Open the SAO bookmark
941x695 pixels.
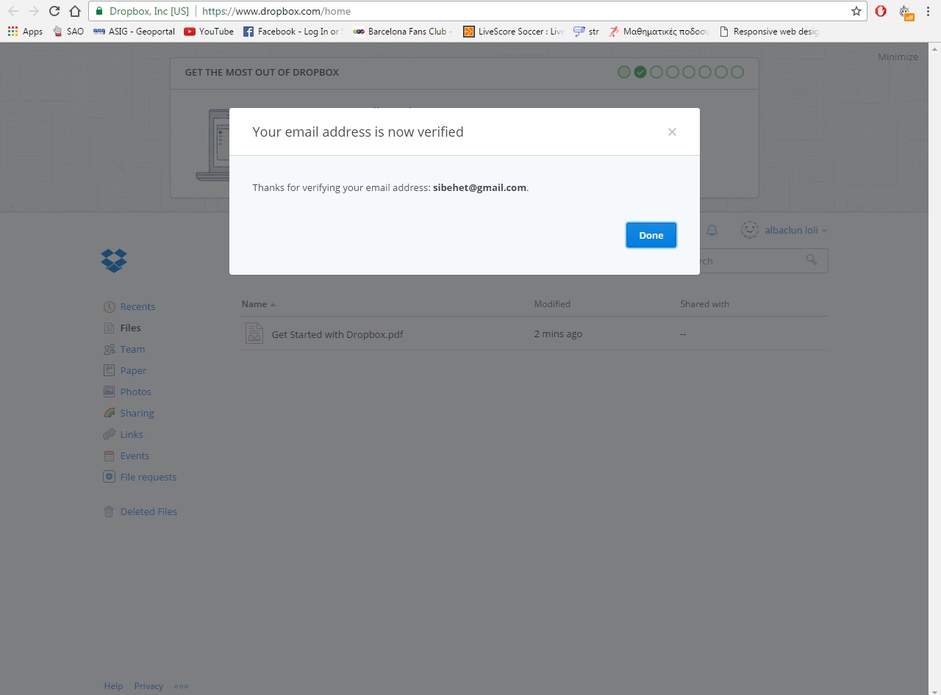[x=68, y=32]
